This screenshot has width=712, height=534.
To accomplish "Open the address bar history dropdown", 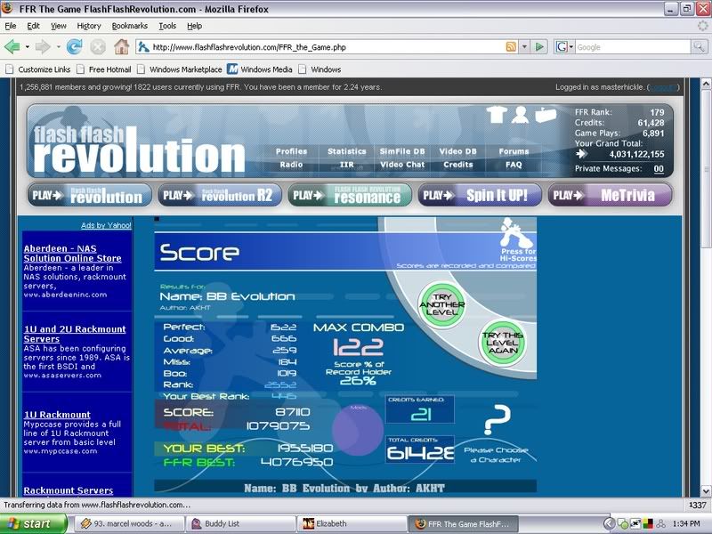I will 525,46.
